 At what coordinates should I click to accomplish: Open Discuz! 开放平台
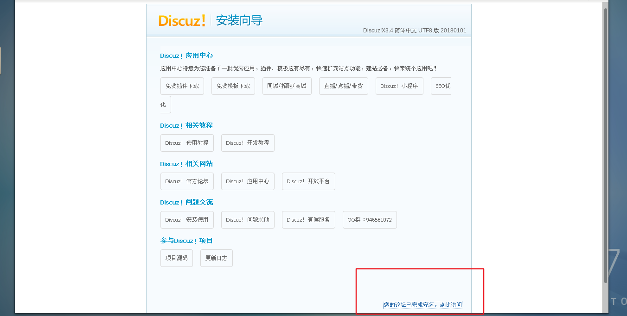pos(308,181)
